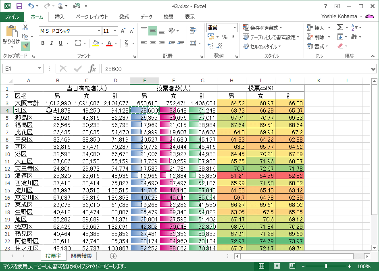
Task: Decrease indent icon
Action: pos(172,43)
